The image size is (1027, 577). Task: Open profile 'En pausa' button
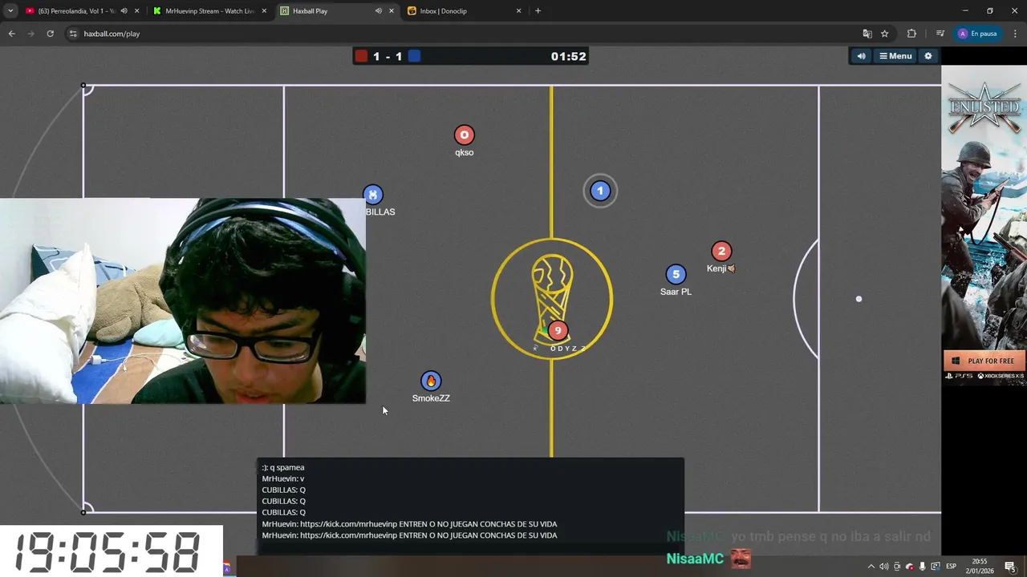(x=976, y=34)
